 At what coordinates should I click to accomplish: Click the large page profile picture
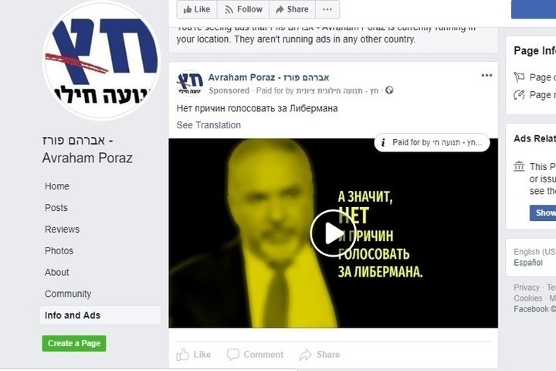(101, 60)
